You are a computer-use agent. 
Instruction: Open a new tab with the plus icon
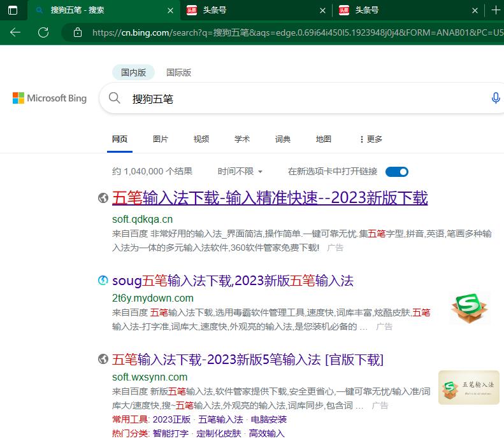[496, 10]
